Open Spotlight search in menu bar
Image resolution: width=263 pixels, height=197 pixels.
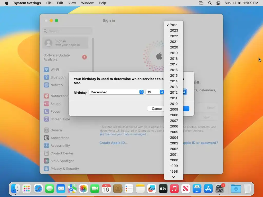(210, 3)
